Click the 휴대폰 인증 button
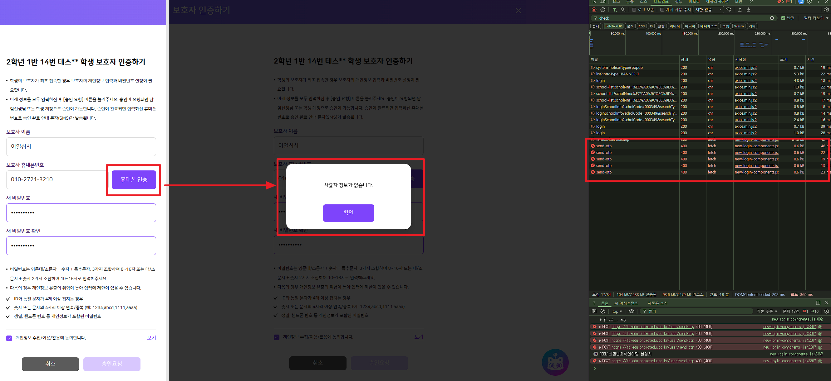Screen dimensions: 831x381 pos(134,179)
